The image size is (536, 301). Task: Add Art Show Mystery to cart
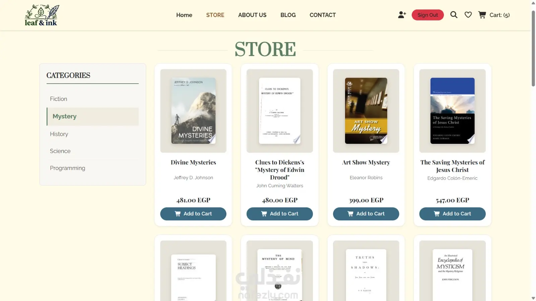click(366, 214)
